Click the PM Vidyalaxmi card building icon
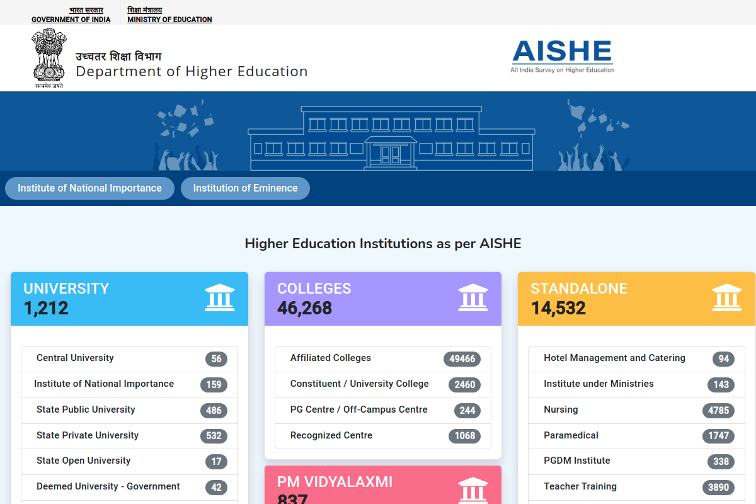The width and height of the screenshot is (756, 504). [x=473, y=491]
